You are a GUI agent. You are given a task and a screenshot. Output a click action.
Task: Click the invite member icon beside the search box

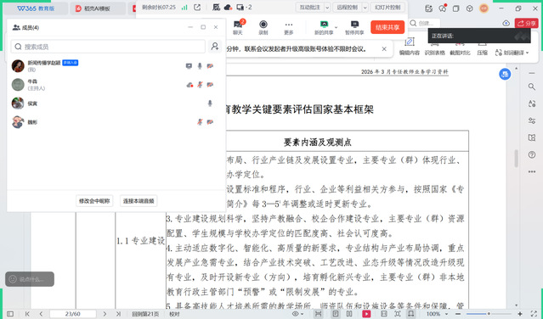click(x=215, y=46)
